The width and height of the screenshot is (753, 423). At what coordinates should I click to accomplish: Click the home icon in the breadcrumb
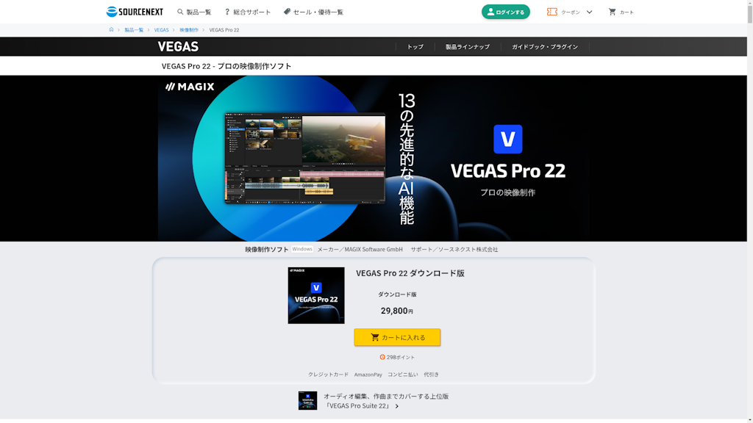(x=111, y=30)
